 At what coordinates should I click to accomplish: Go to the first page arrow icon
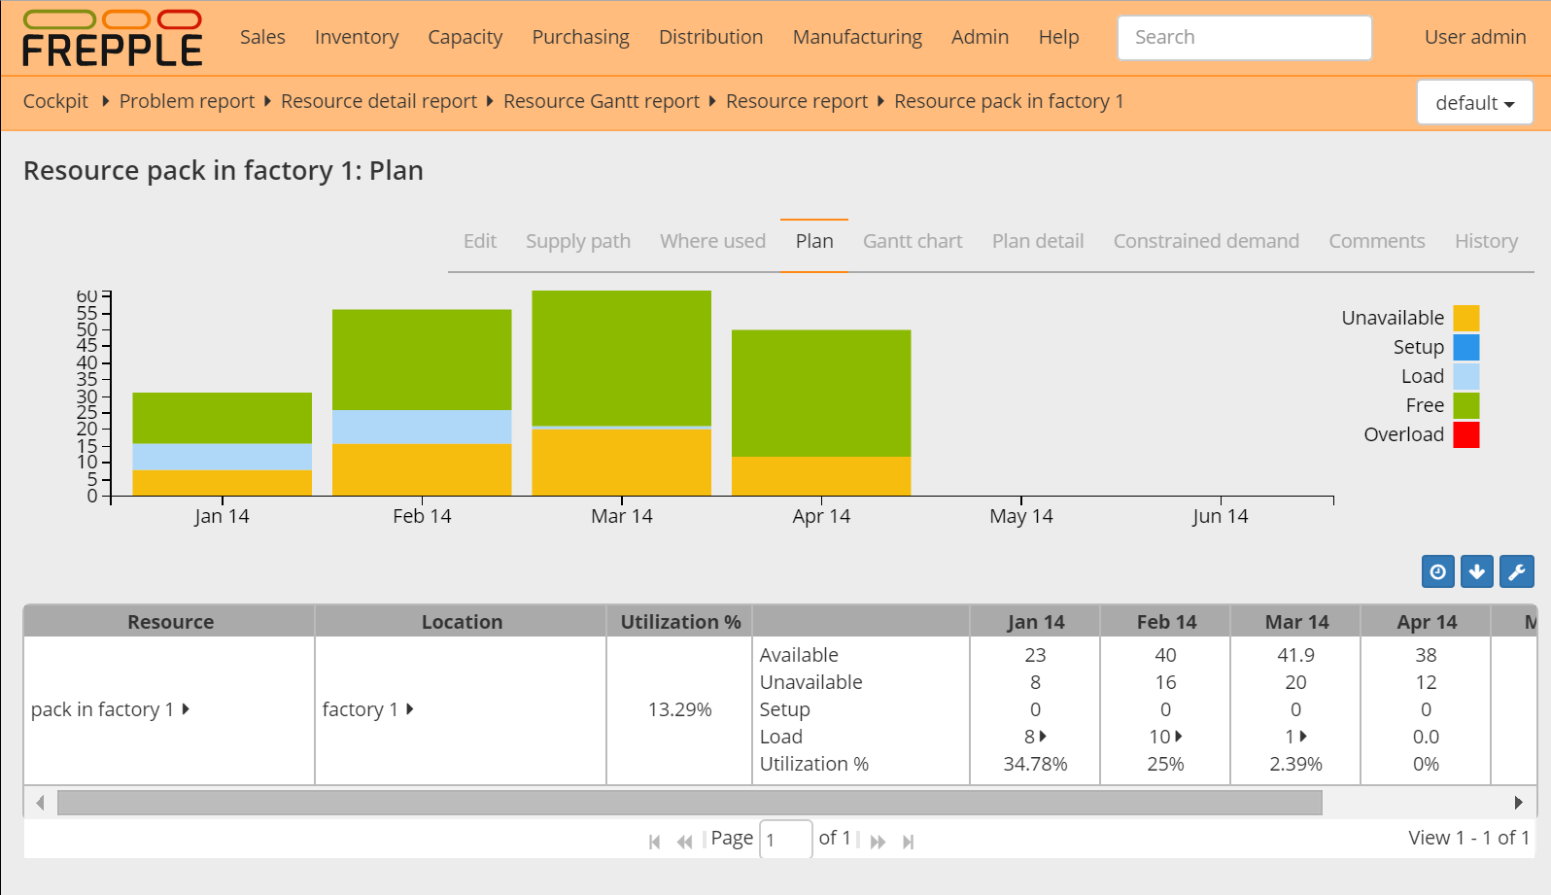click(x=654, y=842)
